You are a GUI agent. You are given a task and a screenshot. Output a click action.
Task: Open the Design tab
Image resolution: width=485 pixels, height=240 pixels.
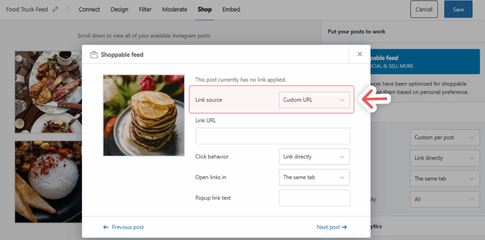click(120, 9)
